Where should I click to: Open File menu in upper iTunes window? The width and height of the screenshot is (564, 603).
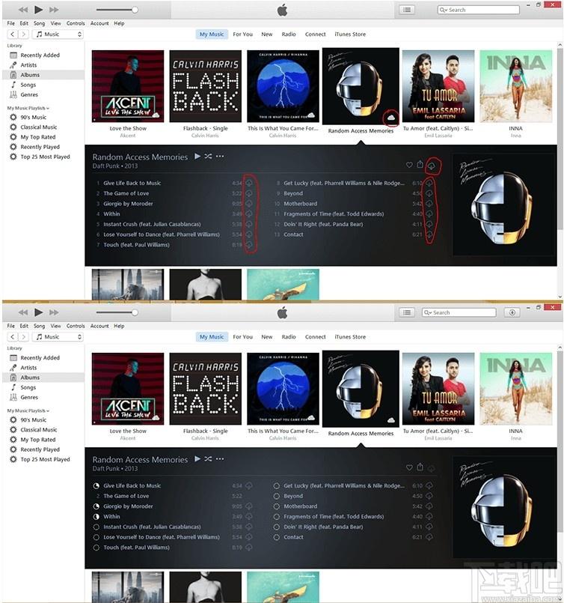click(11, 23)
